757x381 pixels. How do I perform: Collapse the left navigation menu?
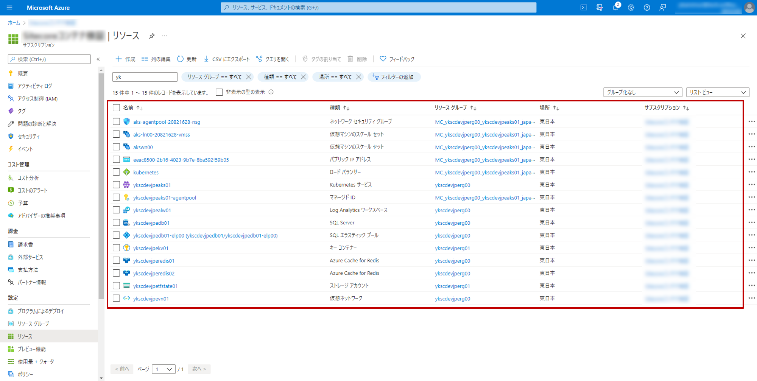pos(98,59)
